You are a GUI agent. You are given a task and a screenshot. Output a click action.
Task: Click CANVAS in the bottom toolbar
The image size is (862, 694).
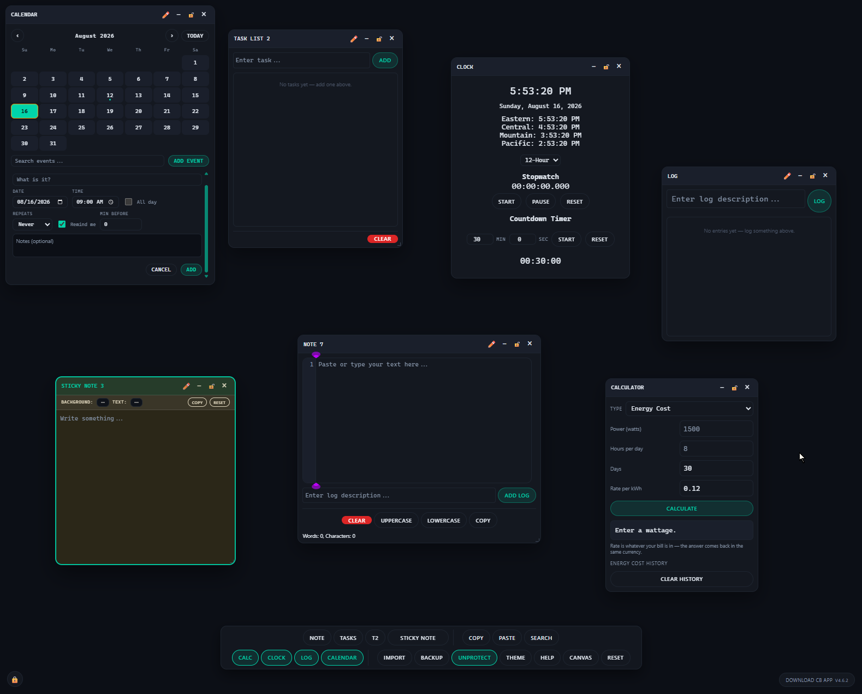coord(580,658)
